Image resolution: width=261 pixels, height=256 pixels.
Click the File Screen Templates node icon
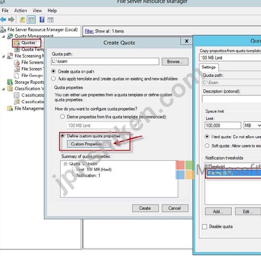tap(17, 69)
